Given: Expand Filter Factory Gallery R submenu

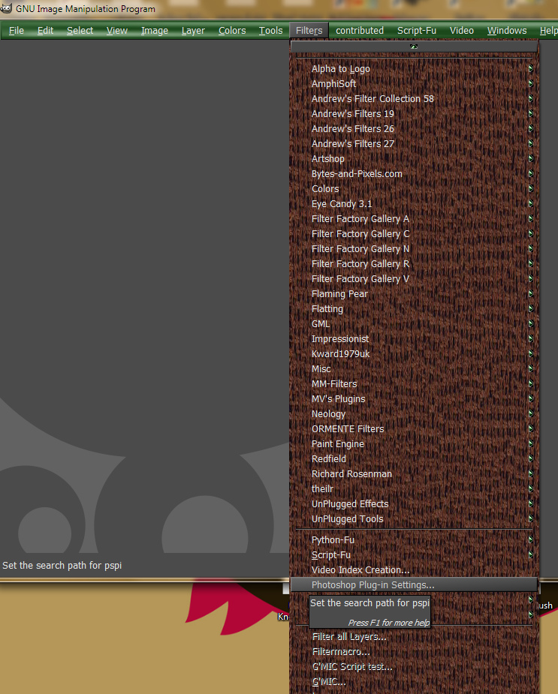Looking at the screenshot, I should (414, 264).
